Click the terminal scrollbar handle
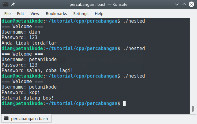 coord(193,109)
